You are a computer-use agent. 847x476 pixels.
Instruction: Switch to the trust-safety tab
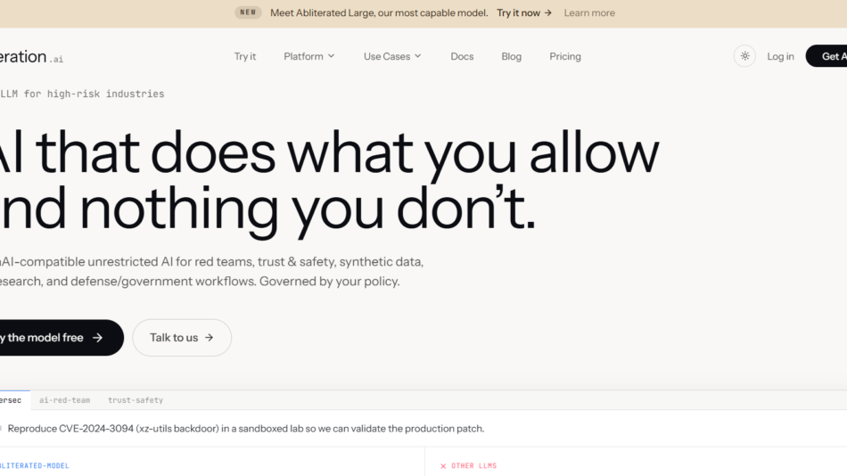coord(136,400)
